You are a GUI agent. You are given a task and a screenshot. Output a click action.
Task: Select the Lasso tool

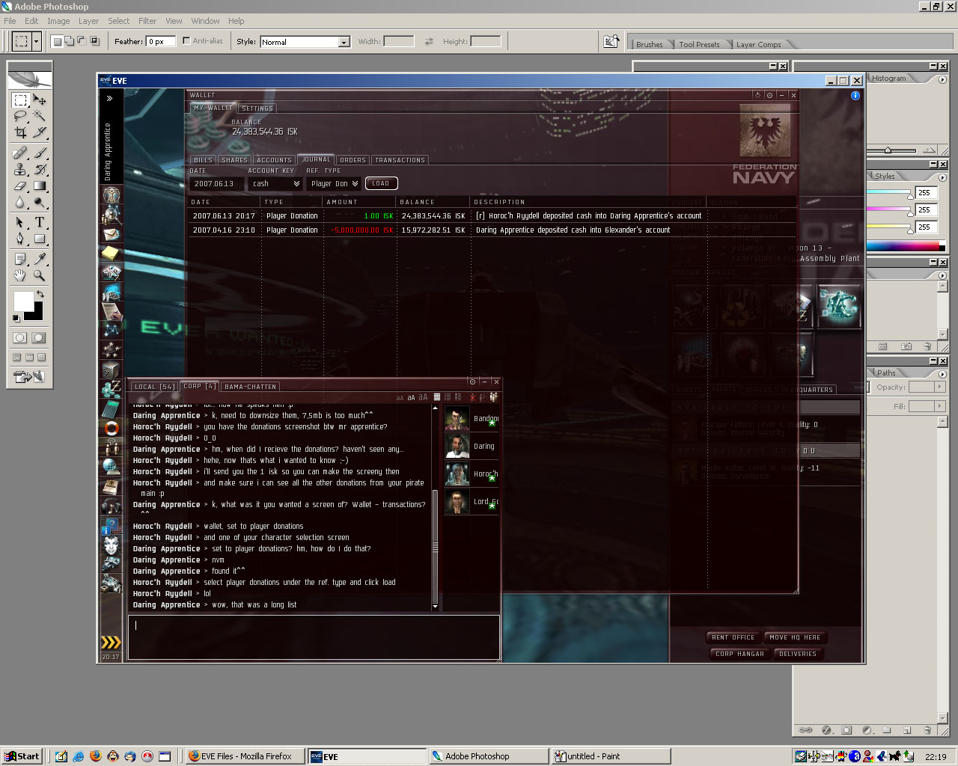[20, 116]
